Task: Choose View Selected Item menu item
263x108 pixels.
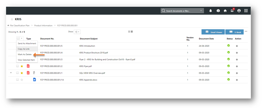Action: 27,60
